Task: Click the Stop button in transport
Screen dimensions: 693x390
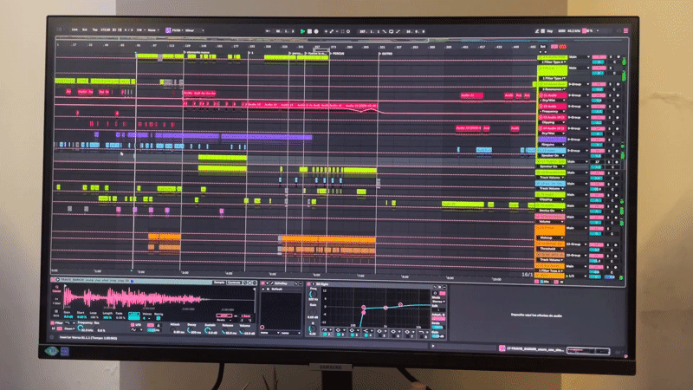Action: tap(309, 31)
